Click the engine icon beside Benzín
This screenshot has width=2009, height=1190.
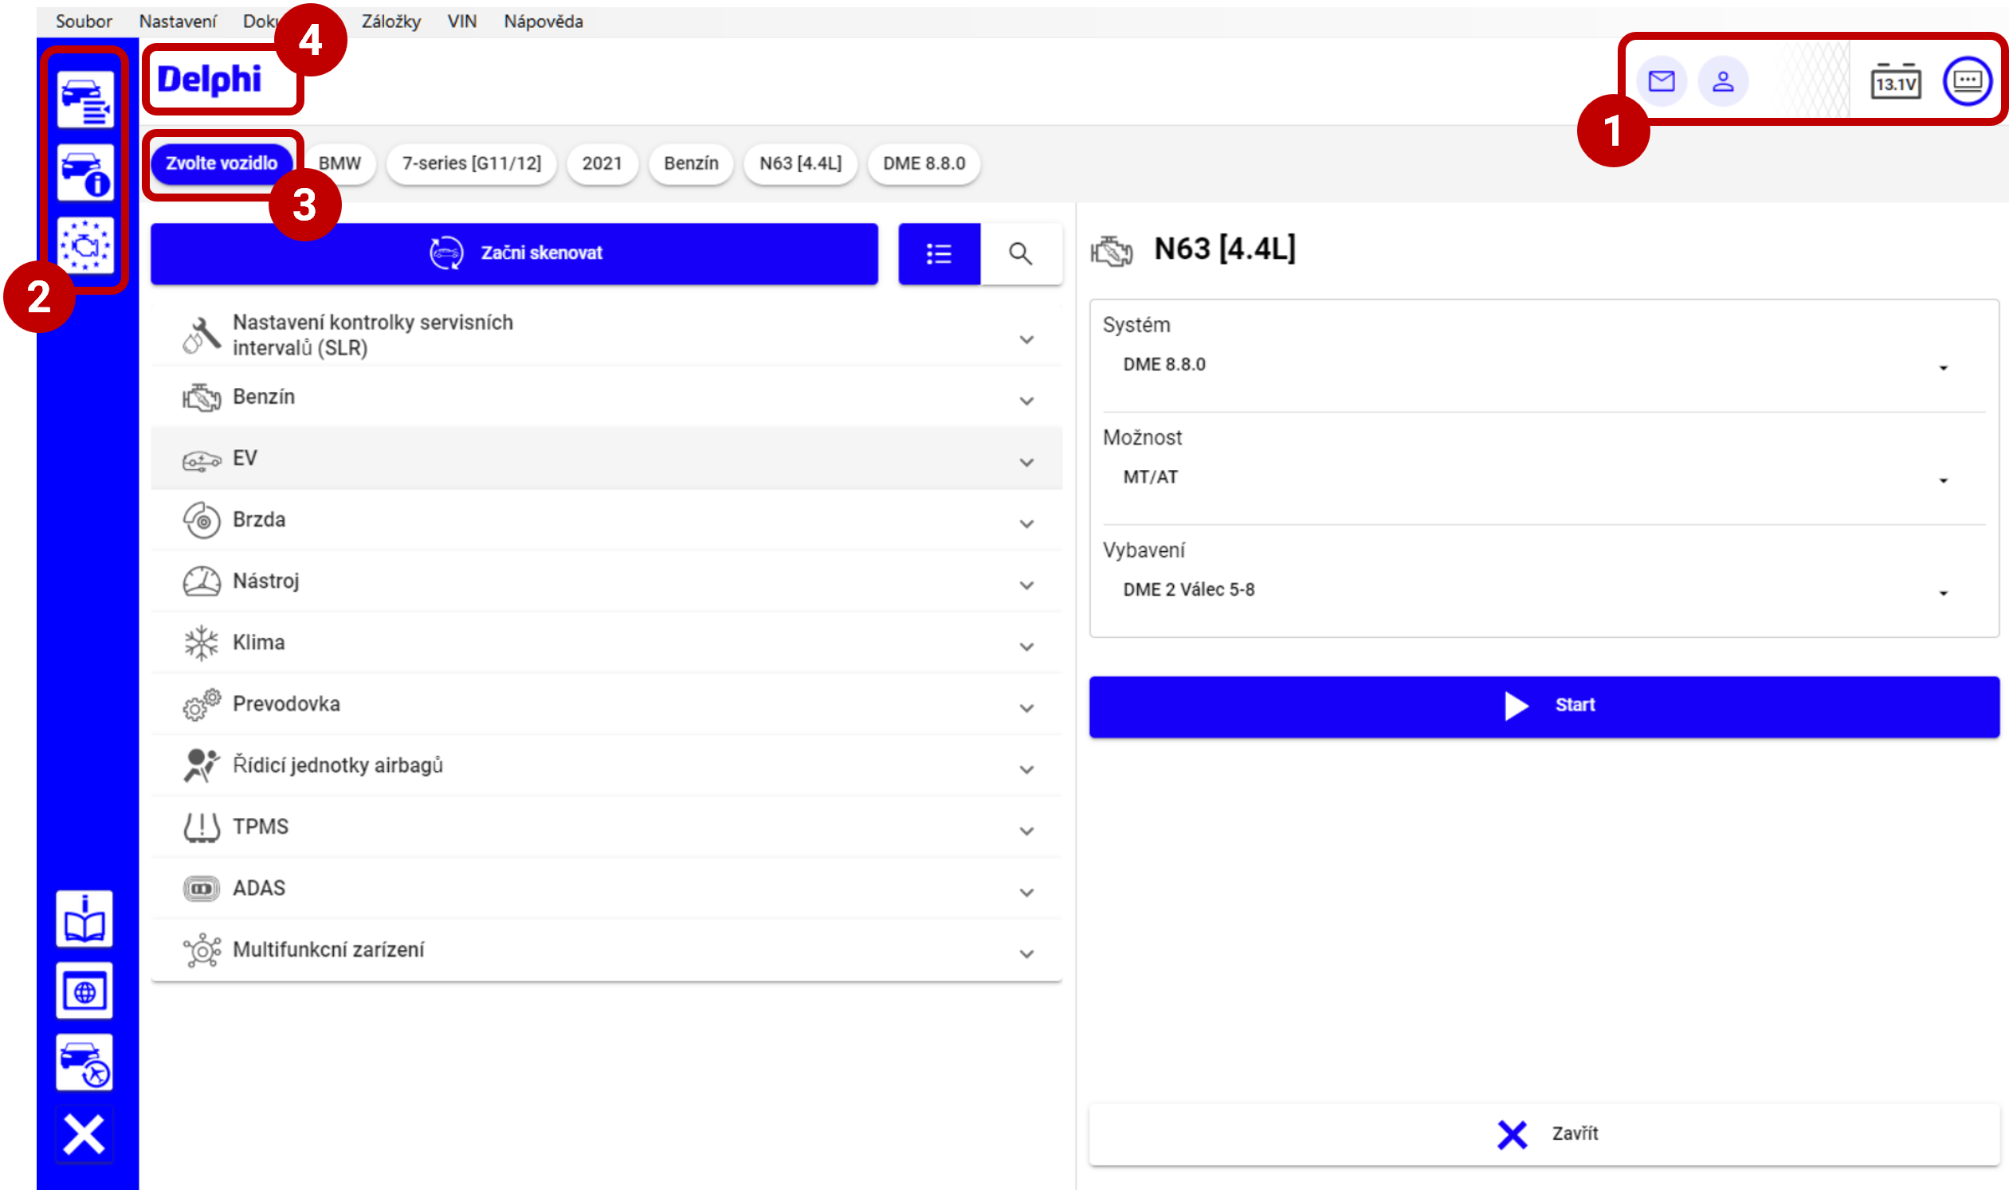tap(201, 397)
